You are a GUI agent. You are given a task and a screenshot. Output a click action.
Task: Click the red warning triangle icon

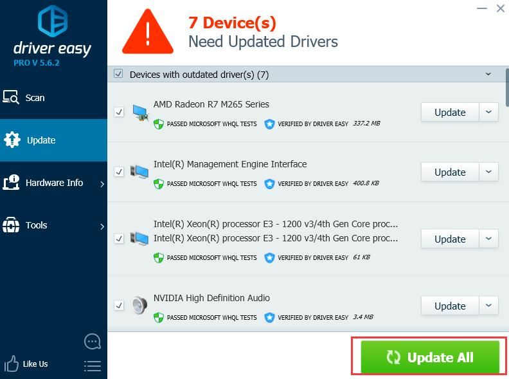148,32
